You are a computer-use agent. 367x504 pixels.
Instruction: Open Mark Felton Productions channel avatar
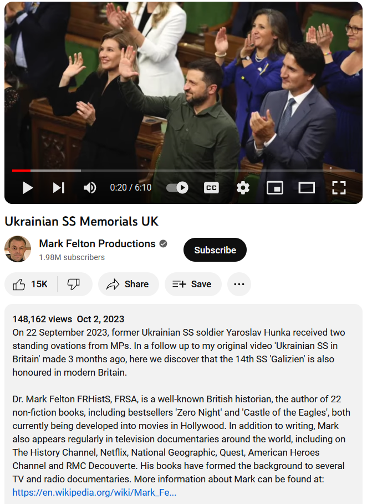(18, 249)
